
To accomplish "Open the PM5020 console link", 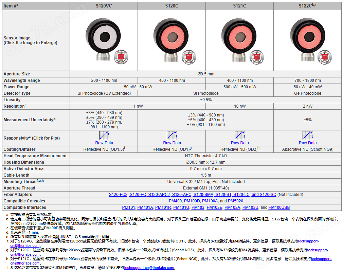I will tap(235, 201).
